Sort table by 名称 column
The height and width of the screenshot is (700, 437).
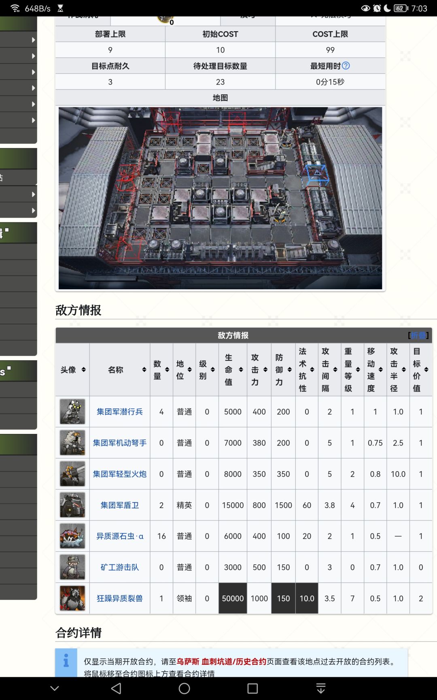tap(144, 369)
